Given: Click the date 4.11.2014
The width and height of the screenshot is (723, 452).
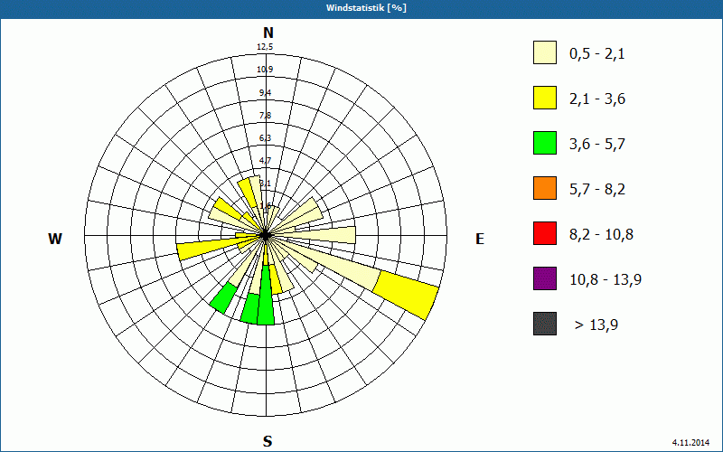Looking at the screenshot, I should click(690, 443).
